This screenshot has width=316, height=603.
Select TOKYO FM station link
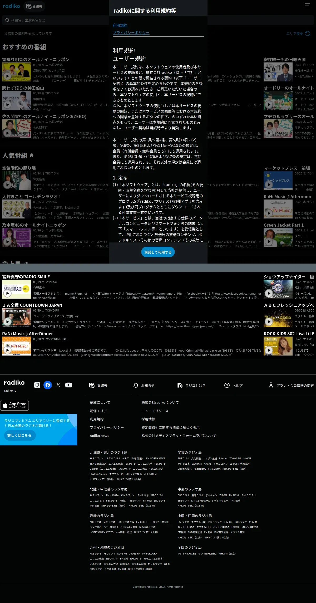[x=235, y=459]
